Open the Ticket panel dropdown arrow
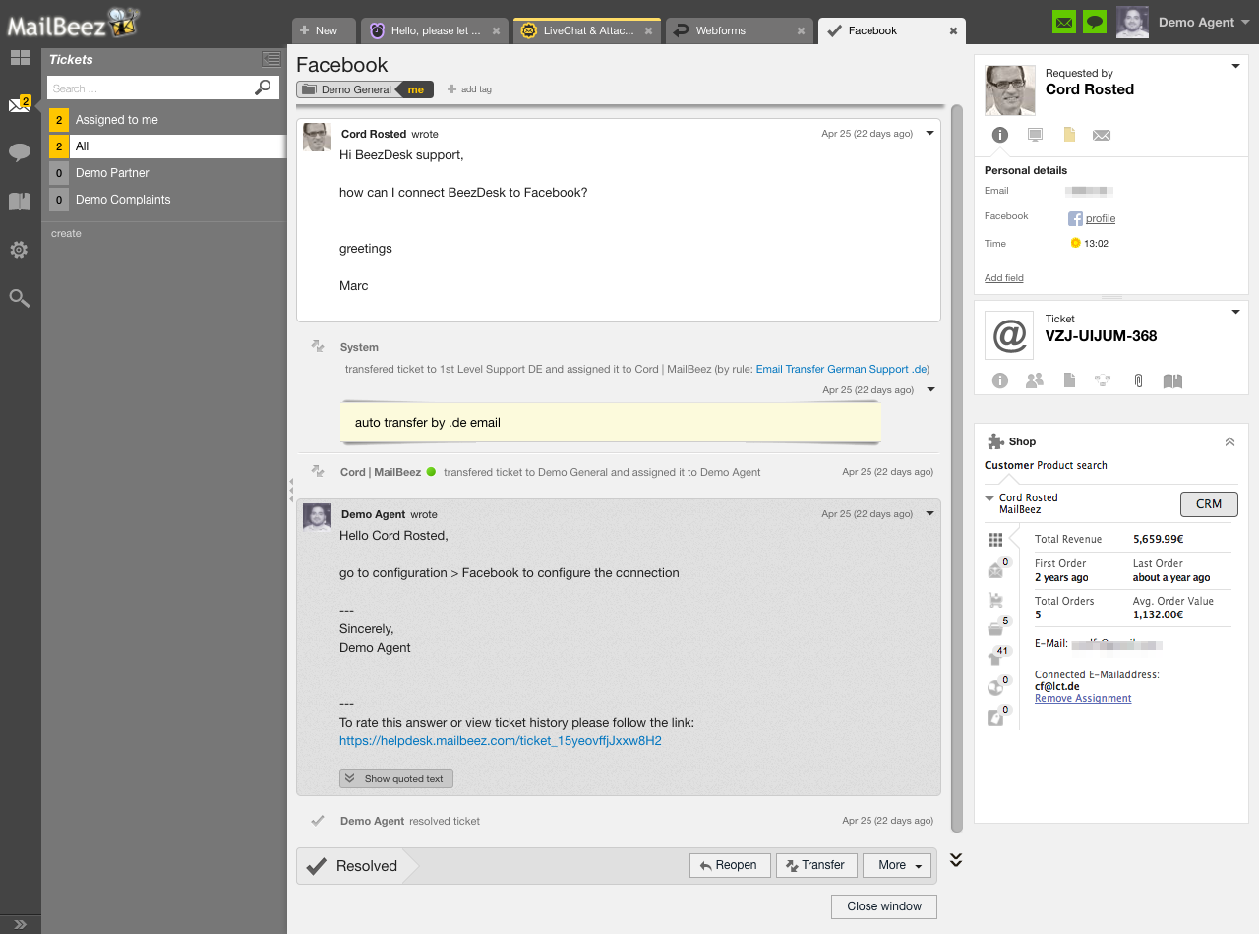1259x934 pixels. point(1235,313)
